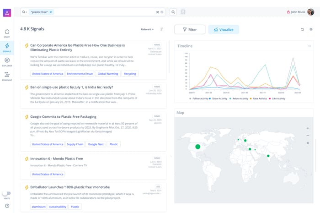Open the Start home icon in sidebar

click(7, 32)
